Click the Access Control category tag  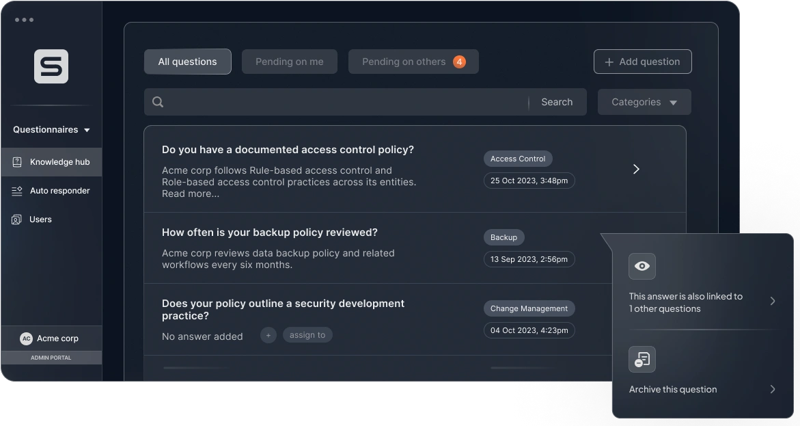tap(518, 158)
